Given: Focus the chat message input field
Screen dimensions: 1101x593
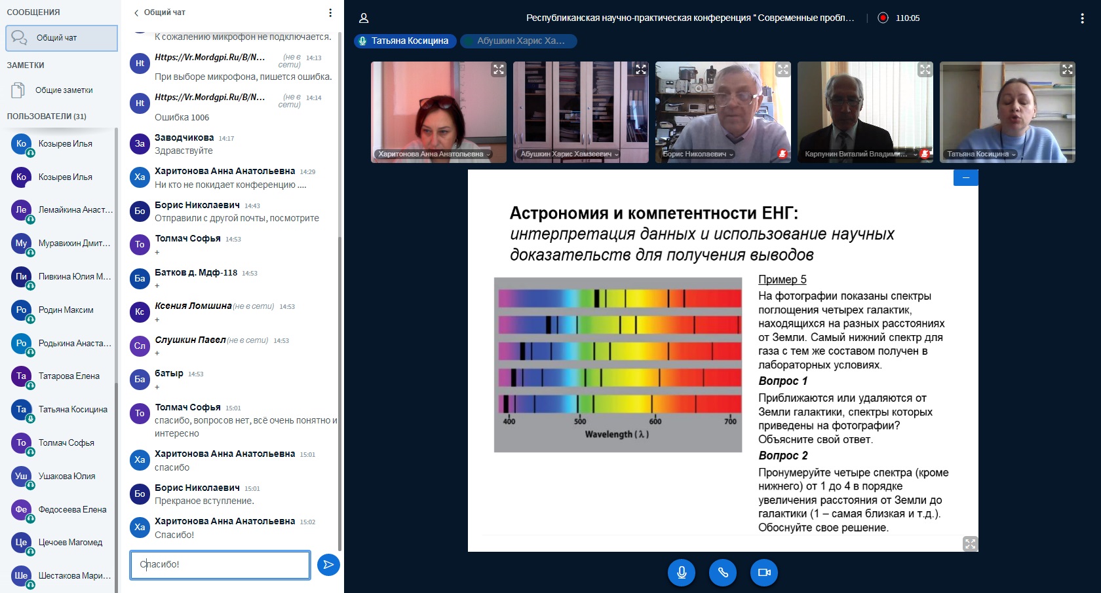Looking at the screenshot, I should (x=220, y=564).
